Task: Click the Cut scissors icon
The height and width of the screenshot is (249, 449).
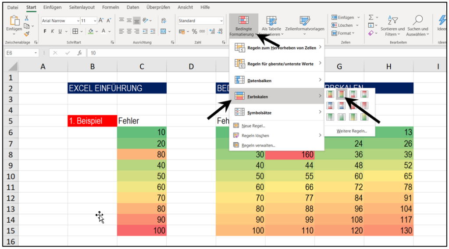Action: pyautogui.click(x=27, y=18)
